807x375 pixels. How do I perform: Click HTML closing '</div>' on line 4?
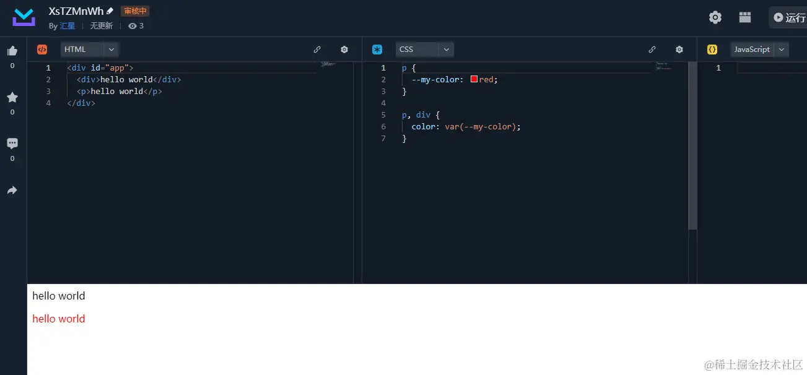(x=81, y=103)
